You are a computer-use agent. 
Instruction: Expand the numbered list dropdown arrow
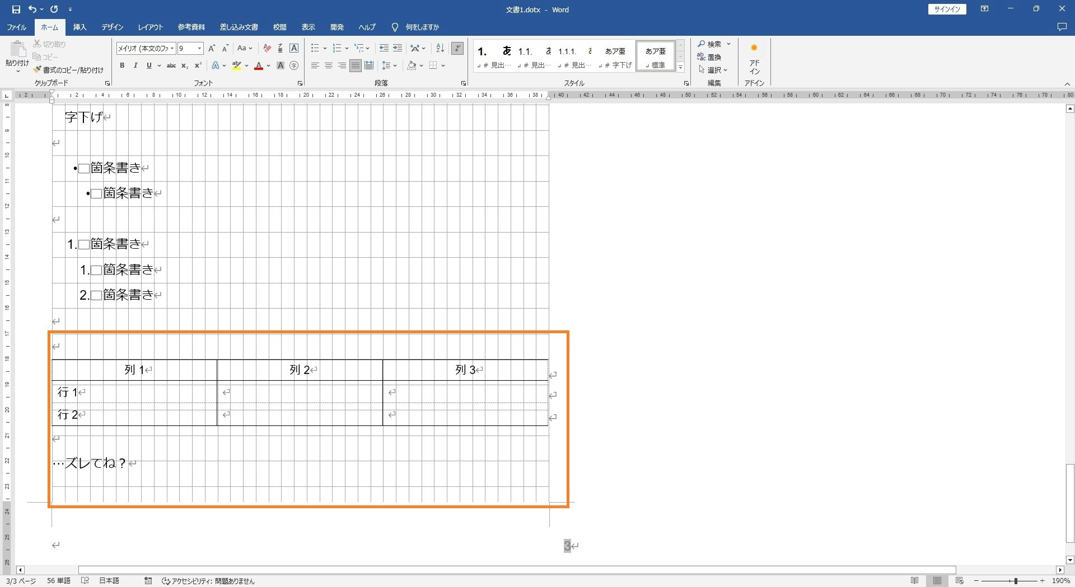tap(347, 48)
